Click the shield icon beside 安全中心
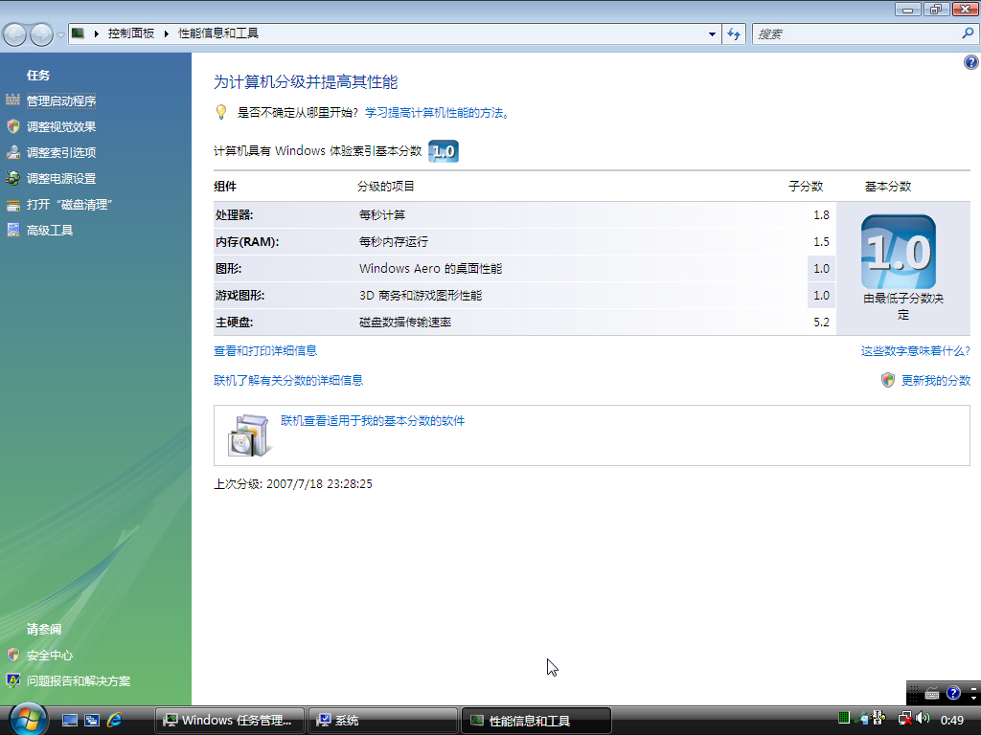981x735 pixels. tap(13, 655)
